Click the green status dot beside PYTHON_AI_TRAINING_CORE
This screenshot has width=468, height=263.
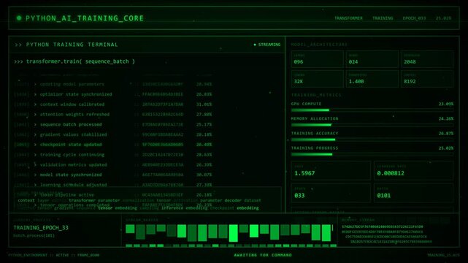(x=19, y=18)
